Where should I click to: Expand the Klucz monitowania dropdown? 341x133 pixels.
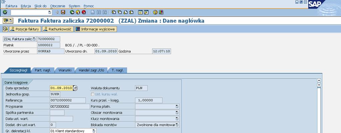pyautogui.click(x=177, y=119)
